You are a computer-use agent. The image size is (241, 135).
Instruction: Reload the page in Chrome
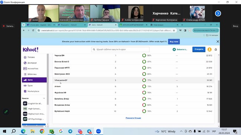[x=33, y=30]
